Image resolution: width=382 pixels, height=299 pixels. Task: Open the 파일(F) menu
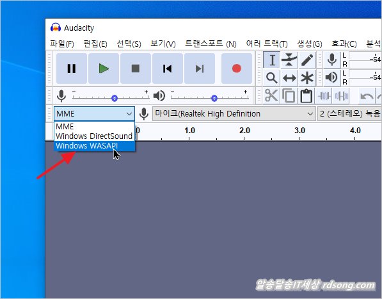pyautogui.click(x=62, y=44)
